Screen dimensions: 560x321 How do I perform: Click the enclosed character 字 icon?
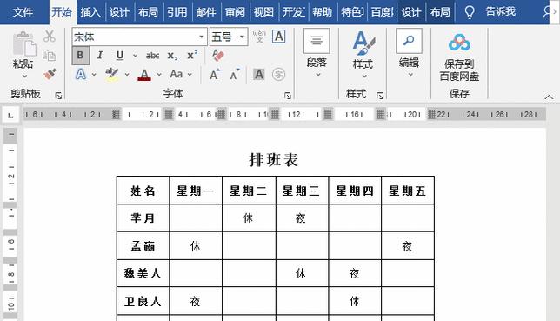point(278,74)
